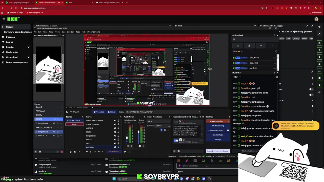The image size is (324, 182).
Task: Click the bell icon in Activity feed
Action: (249, 46)
